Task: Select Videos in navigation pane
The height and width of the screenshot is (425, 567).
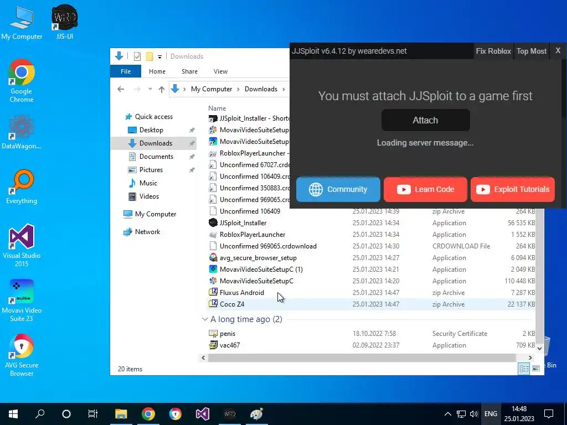Action: pyautogui.click(x=149, y=196)
